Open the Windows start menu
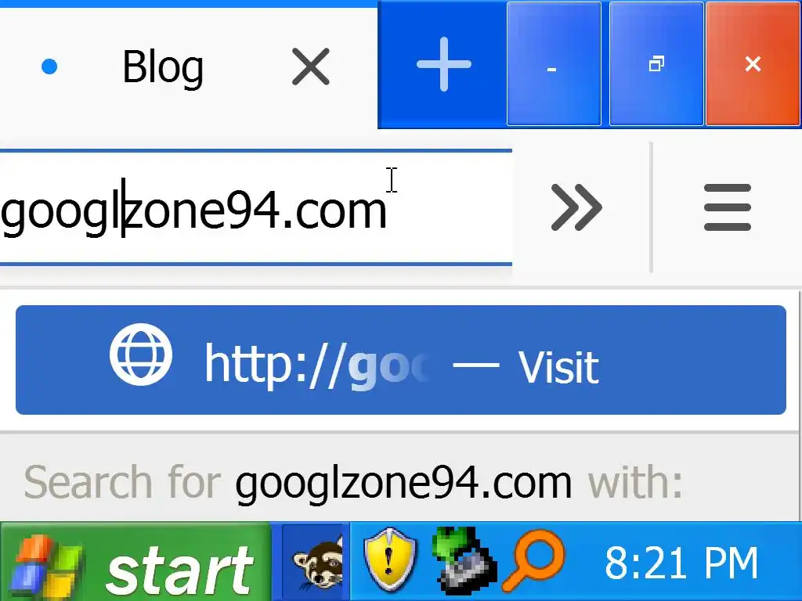 (135, 562)
